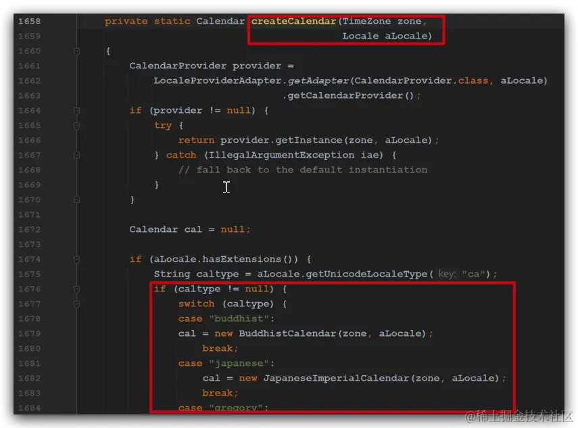This screenshot has height=428, width=578.
Task: Collapse the switch block at line 1677
Action: [76, 304]
